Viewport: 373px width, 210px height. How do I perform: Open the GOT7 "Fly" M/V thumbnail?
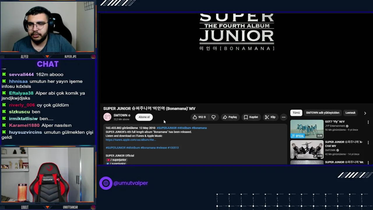(x=307, y=129)
